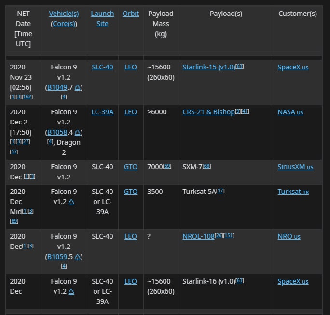
Task: Visit the Turksat customer link
Action: coord(293,192)
